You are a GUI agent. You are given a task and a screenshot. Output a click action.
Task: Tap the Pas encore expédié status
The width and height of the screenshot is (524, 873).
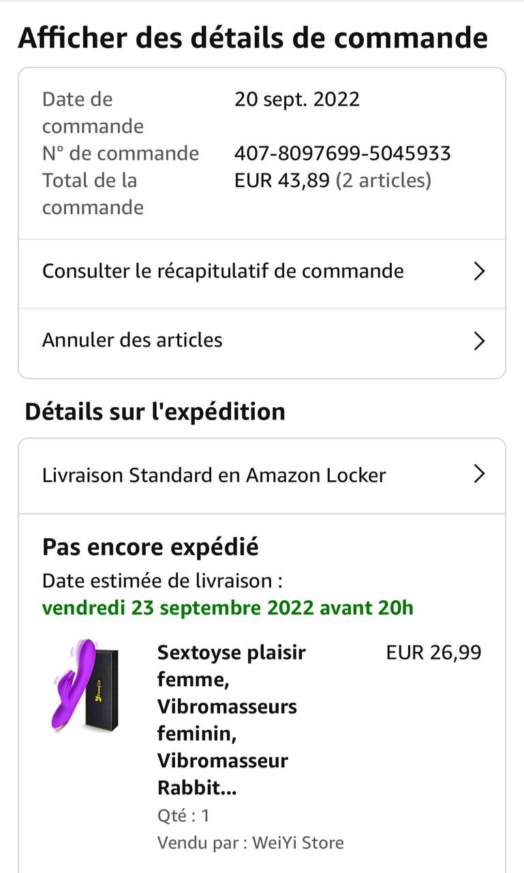151,547
